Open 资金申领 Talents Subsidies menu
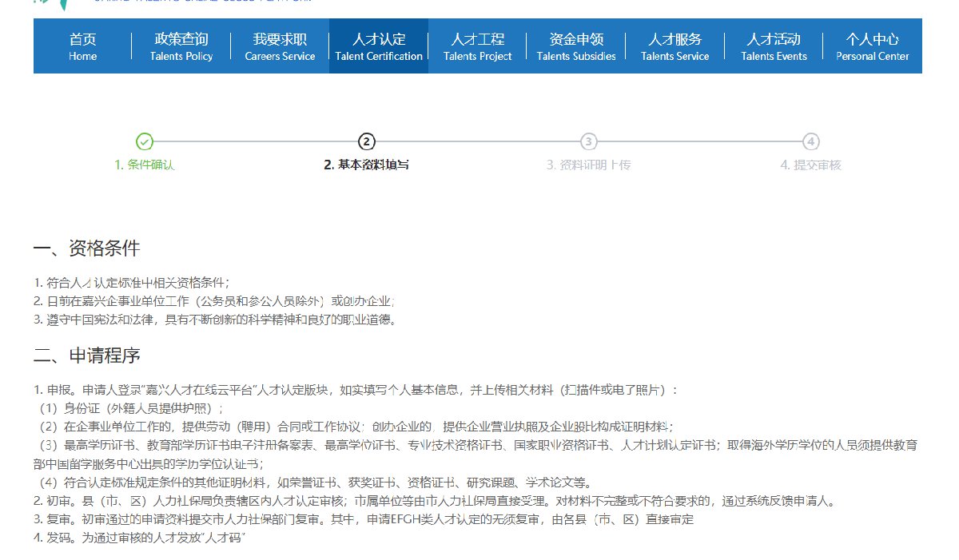 click(x=576, y=46)
